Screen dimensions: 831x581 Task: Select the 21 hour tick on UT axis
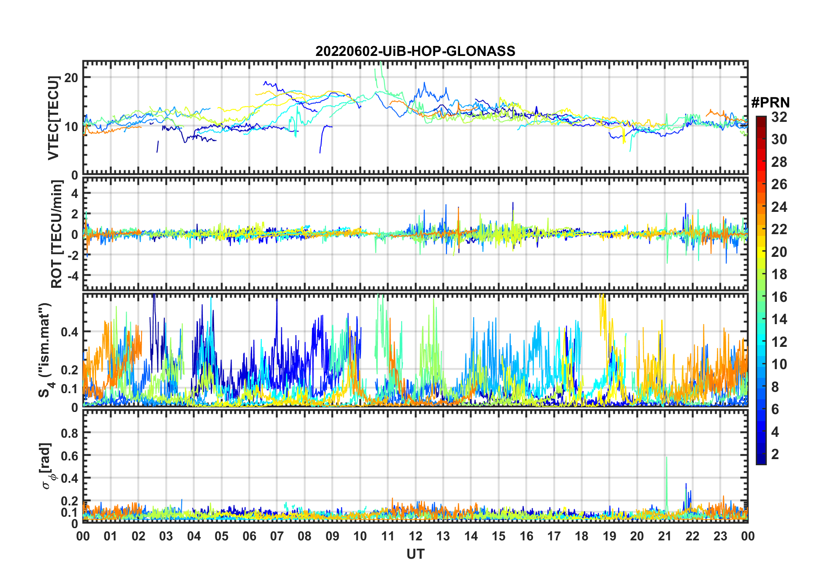pyautogui.click(x=665, y=536)
